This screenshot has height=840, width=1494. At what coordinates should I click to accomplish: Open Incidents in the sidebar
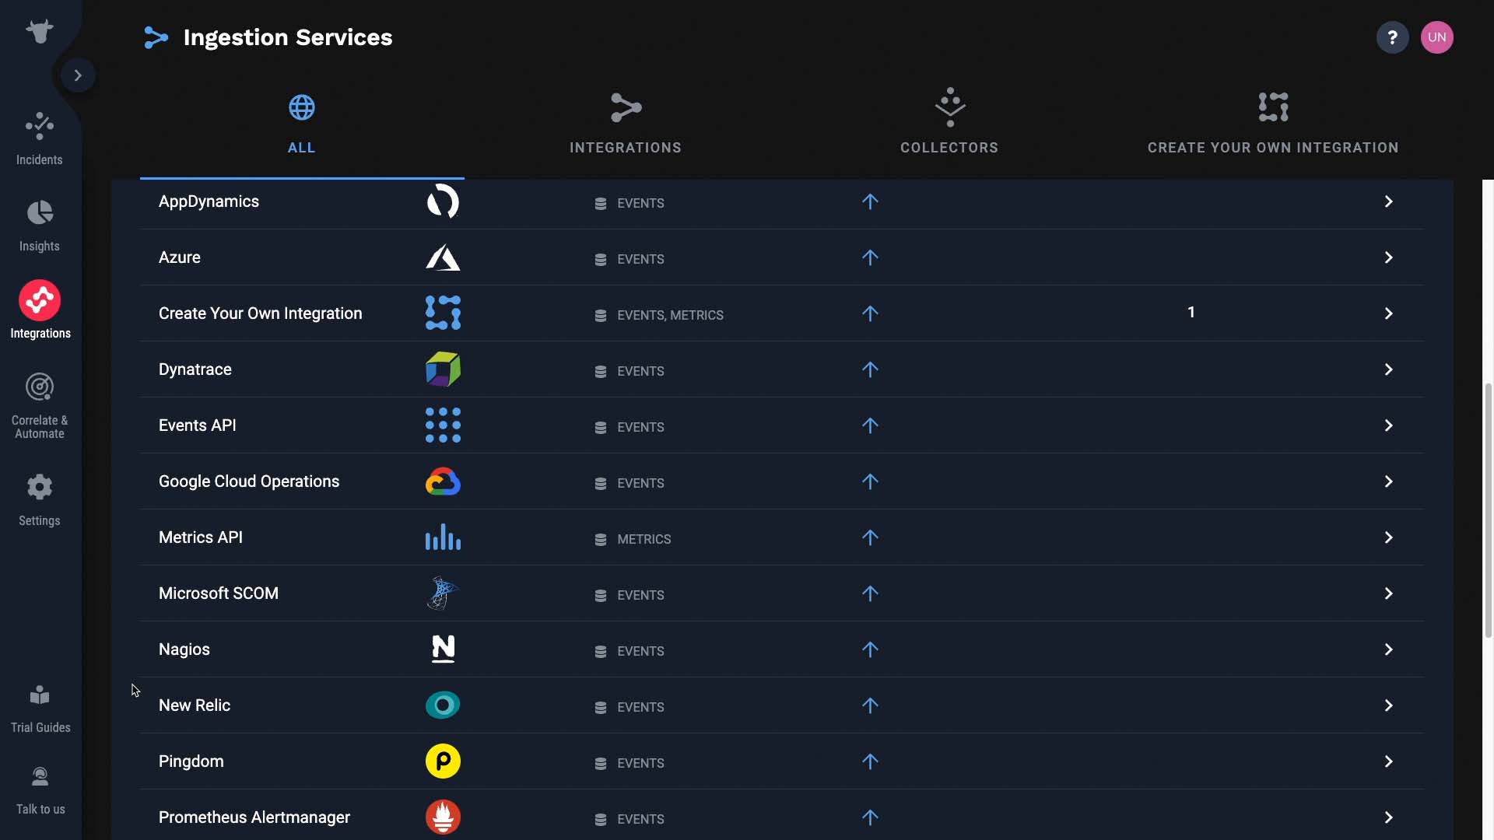pyautogui.click(x=40, y=138)
